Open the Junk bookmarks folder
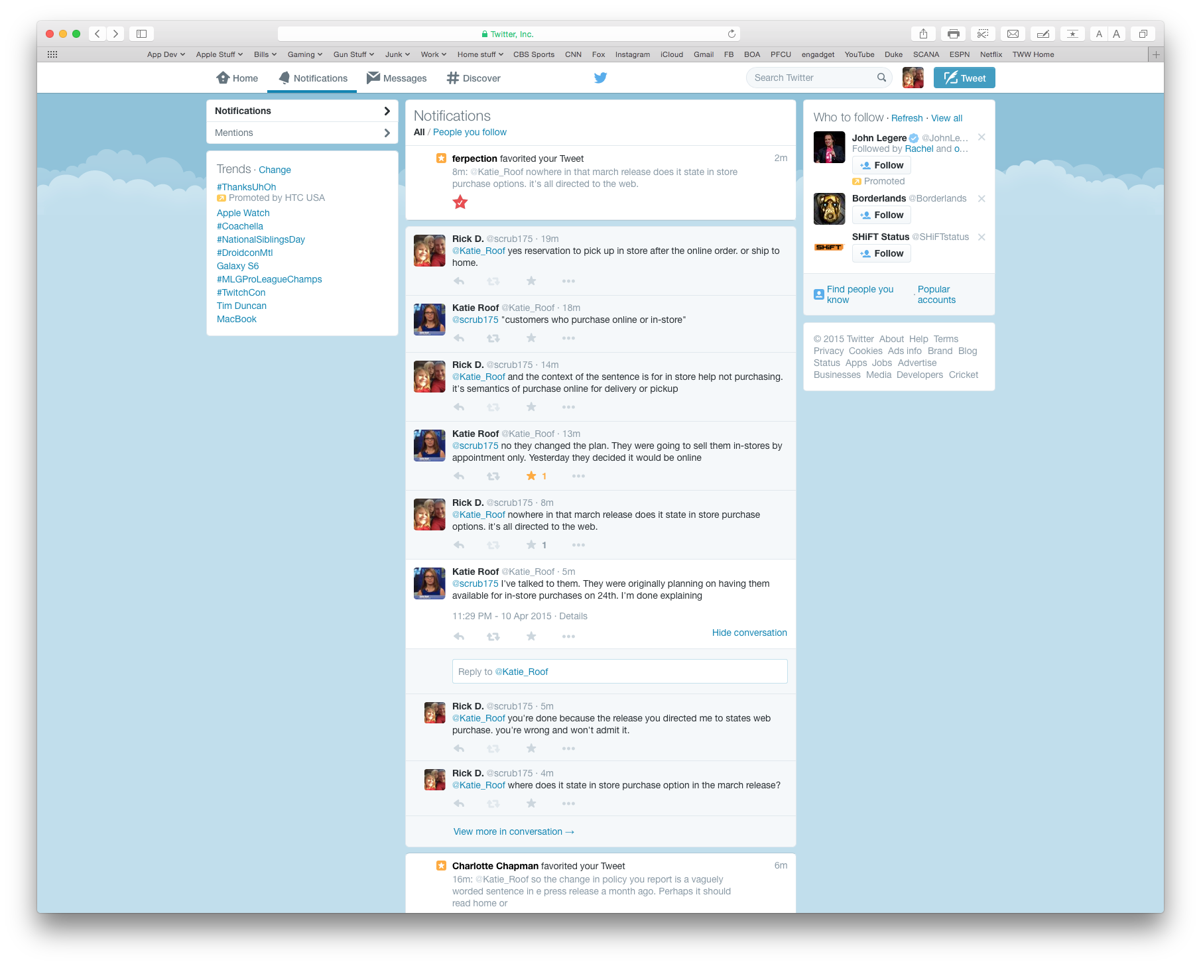 coord(397,54)
